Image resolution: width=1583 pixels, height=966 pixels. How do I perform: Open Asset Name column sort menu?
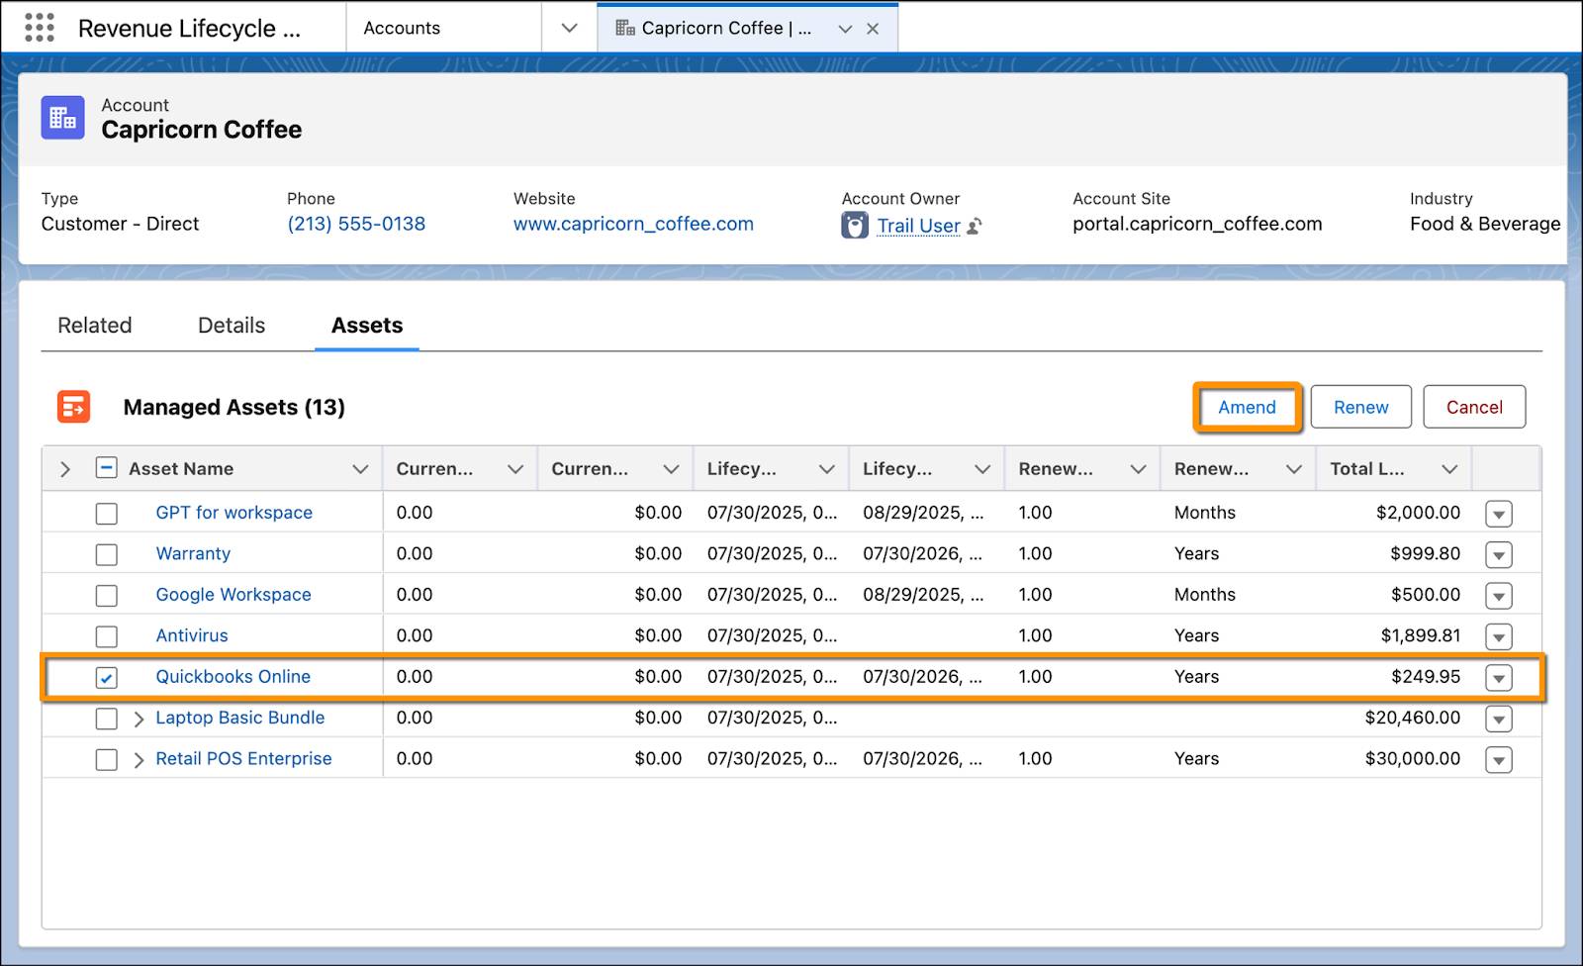360,469
